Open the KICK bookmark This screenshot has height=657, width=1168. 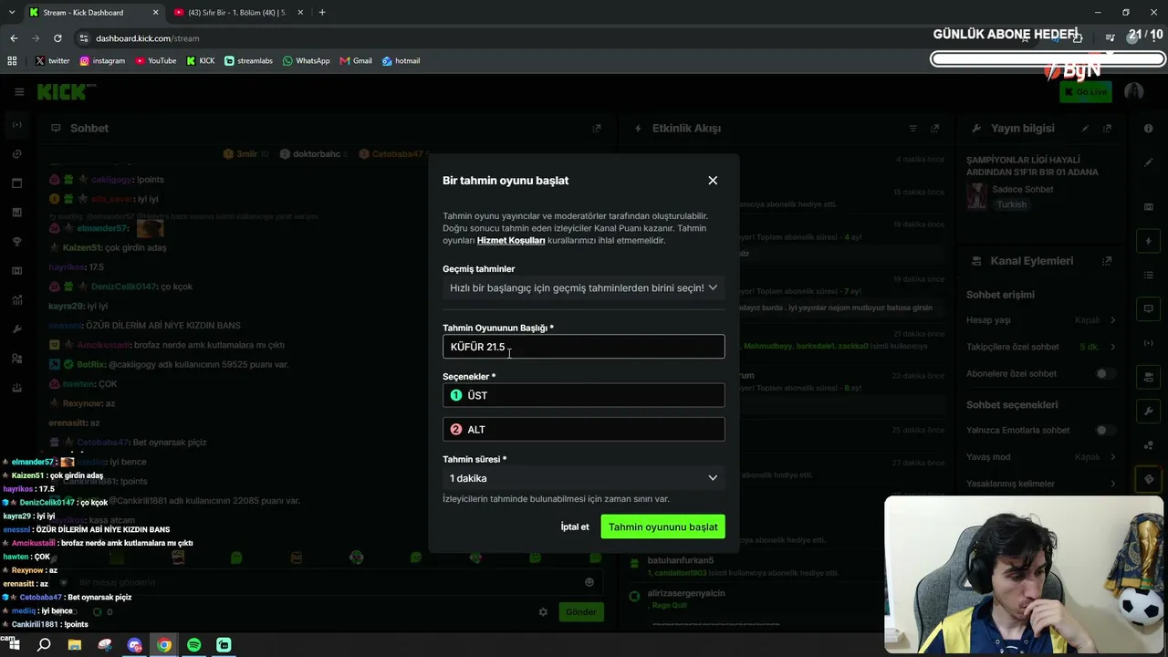pos(201,61)
